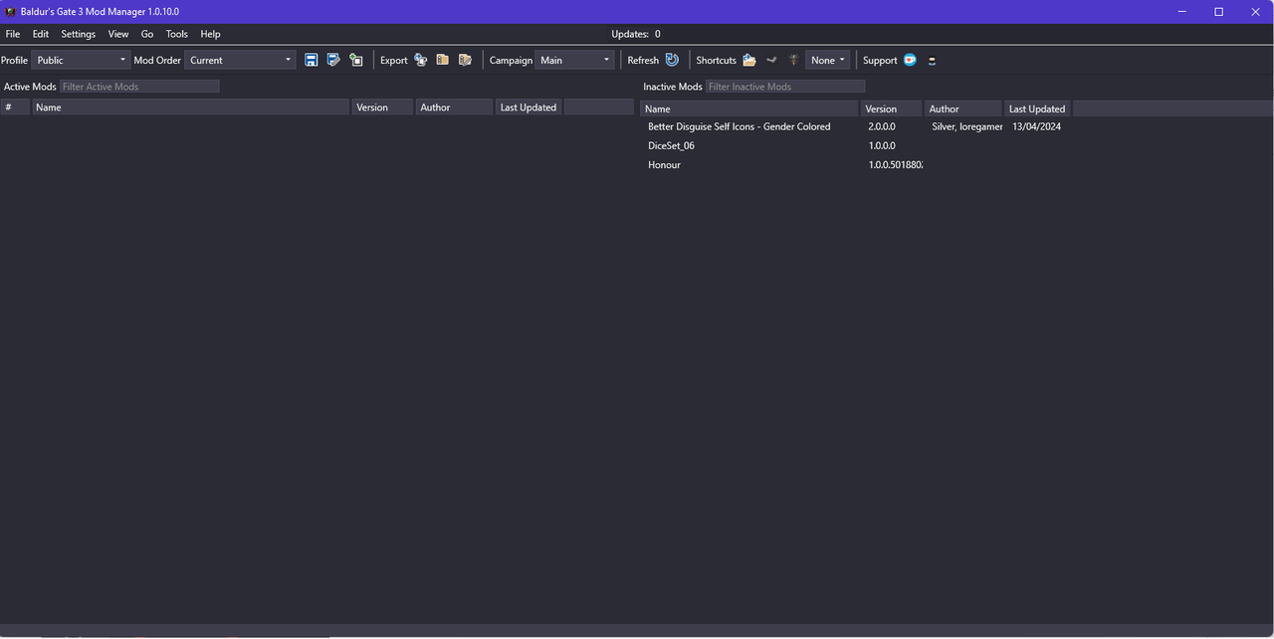Click the Save Order As icon
The image size is (1274, 639).
click(x=333, y=60)
